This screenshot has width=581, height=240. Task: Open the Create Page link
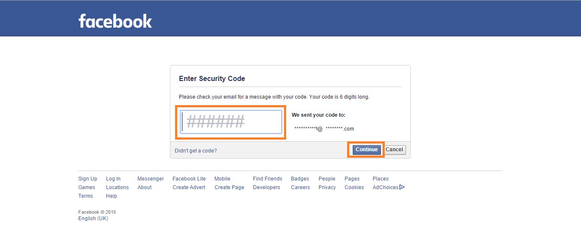point(229,187)
